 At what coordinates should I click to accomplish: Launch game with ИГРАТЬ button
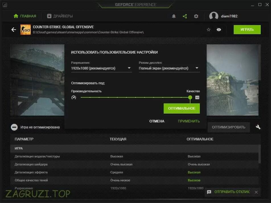pos(247,30)
